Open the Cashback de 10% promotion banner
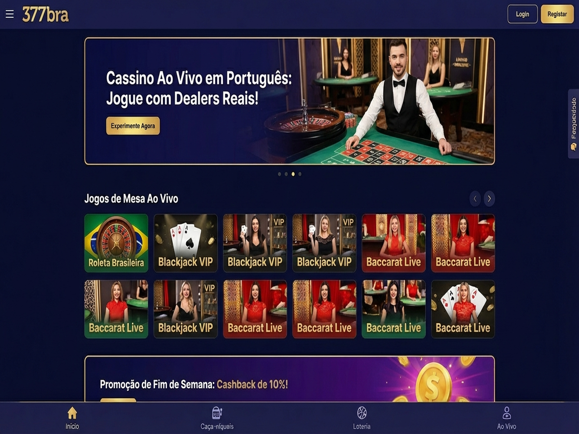 coord(289,379)
